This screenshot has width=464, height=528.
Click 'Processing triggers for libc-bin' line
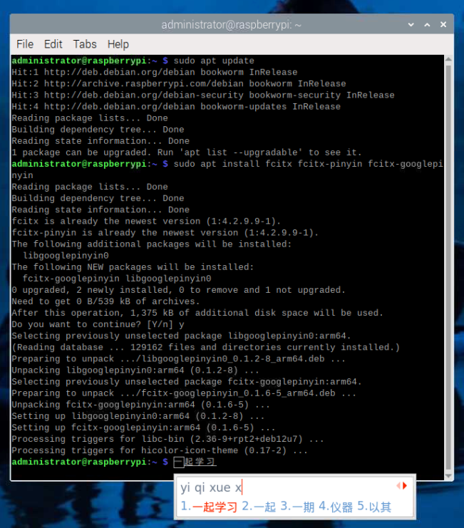tap(167, 439)
